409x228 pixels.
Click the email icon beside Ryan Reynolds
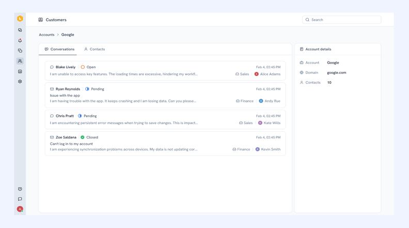[x=52, y=89]
